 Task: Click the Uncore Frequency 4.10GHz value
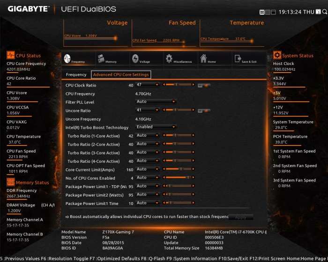[x=143, y=119]
